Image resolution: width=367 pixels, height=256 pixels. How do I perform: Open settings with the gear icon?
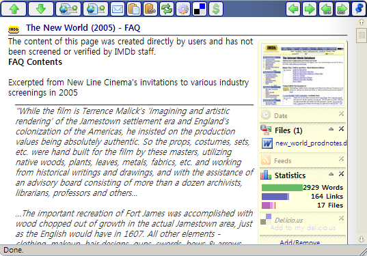(x=182, y=9)
